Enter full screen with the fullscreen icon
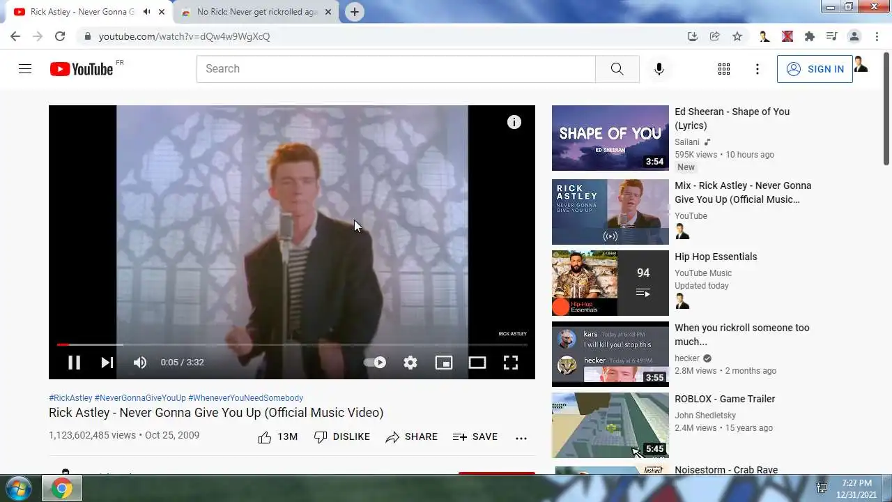This screenshot has width=892, height=502. [511, 363]
